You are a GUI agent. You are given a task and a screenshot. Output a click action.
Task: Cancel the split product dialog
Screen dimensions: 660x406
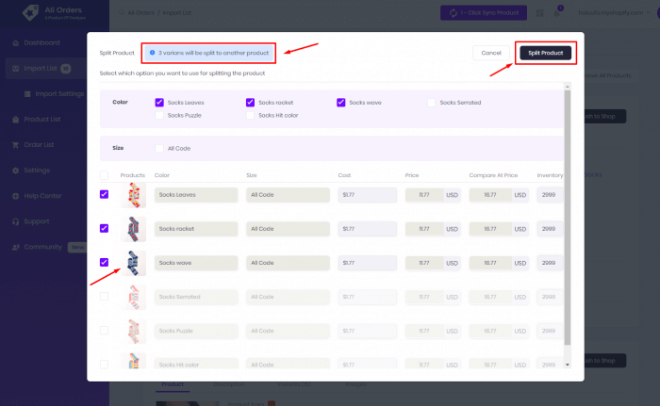tap(491, 53)
